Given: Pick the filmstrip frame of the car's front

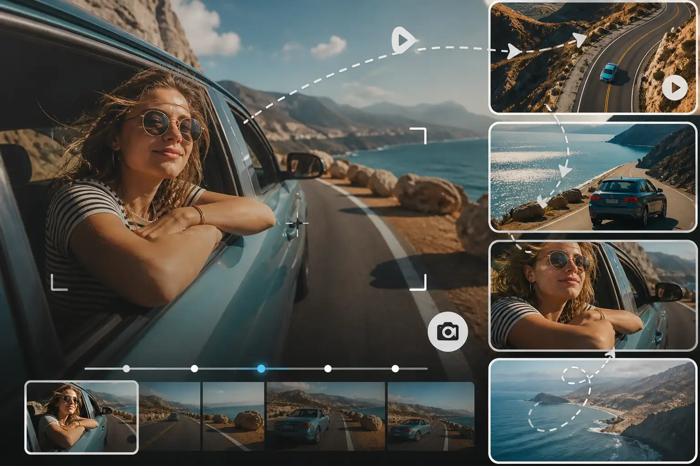Looking at the screenshot, I should pyautogui.click(x=326, y=416).
